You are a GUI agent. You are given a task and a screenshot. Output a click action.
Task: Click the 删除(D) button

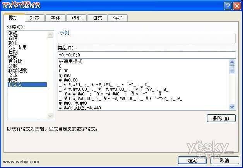click(x=221, y=118)
